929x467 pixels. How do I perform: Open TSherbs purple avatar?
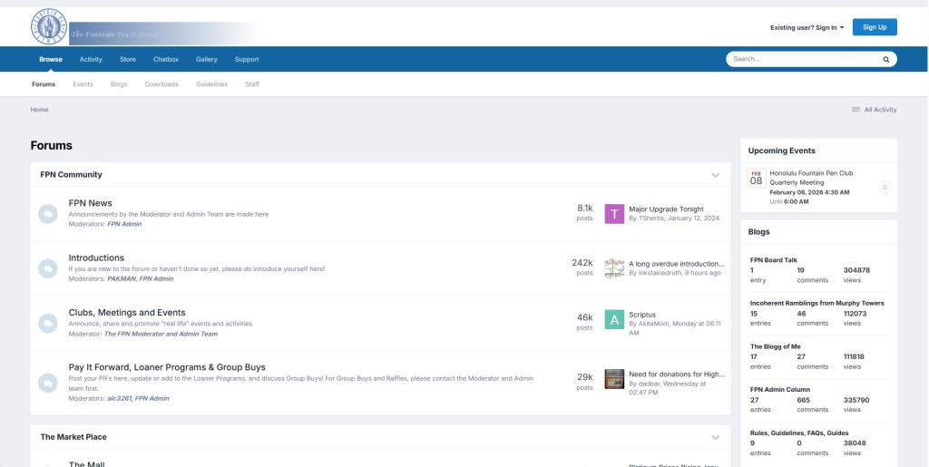(614, 214)
